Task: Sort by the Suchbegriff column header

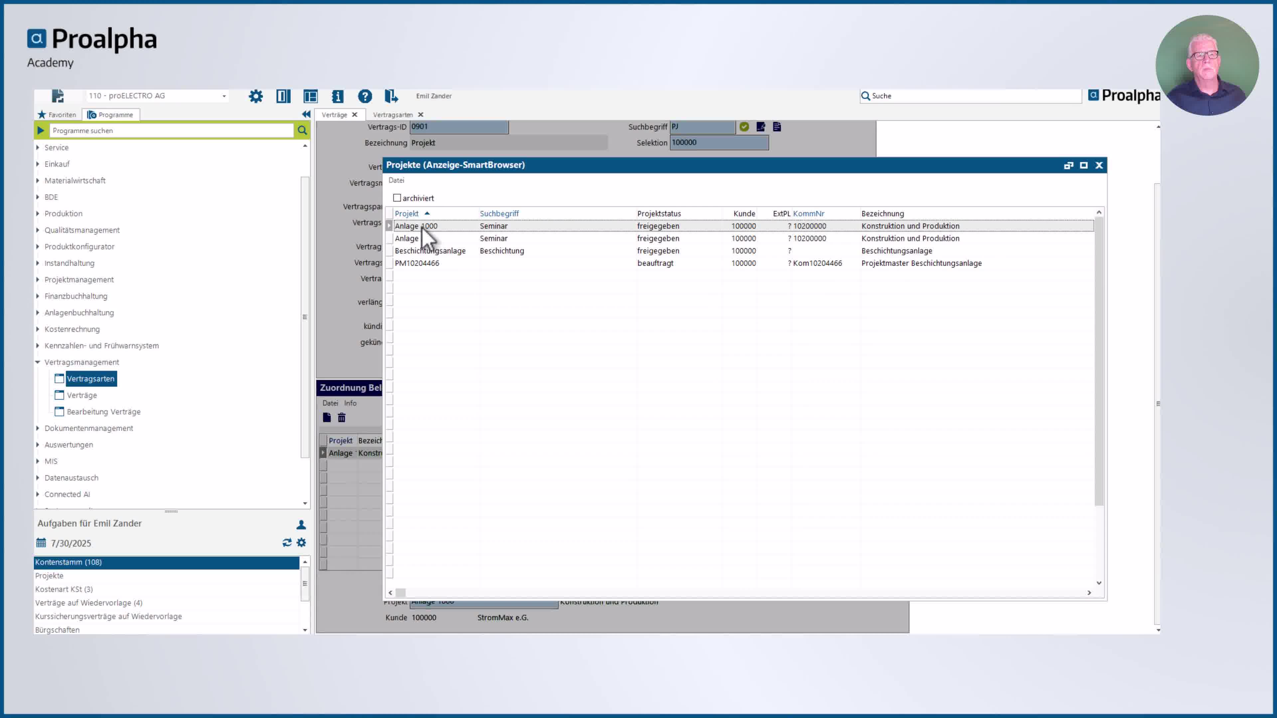Action: [x=499, y=213]
